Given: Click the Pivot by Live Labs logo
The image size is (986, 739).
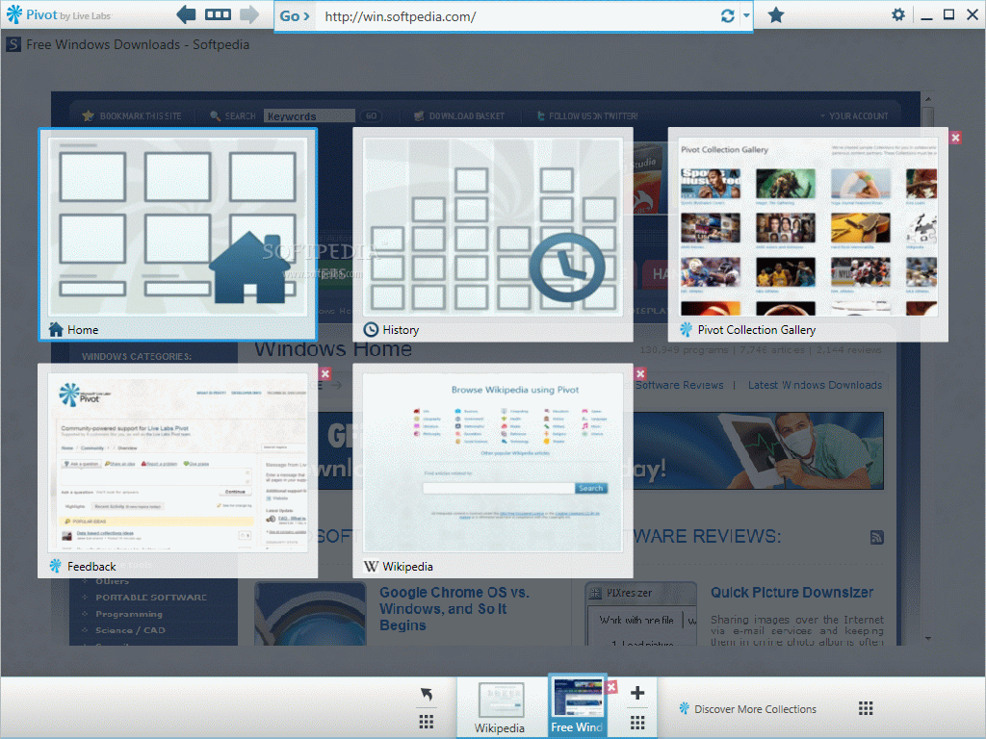Looking at the screenshot, I should pos(58,15).
